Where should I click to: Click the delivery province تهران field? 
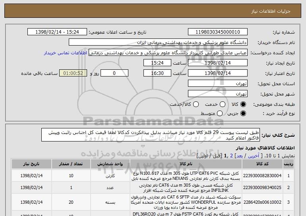point(218,84)
